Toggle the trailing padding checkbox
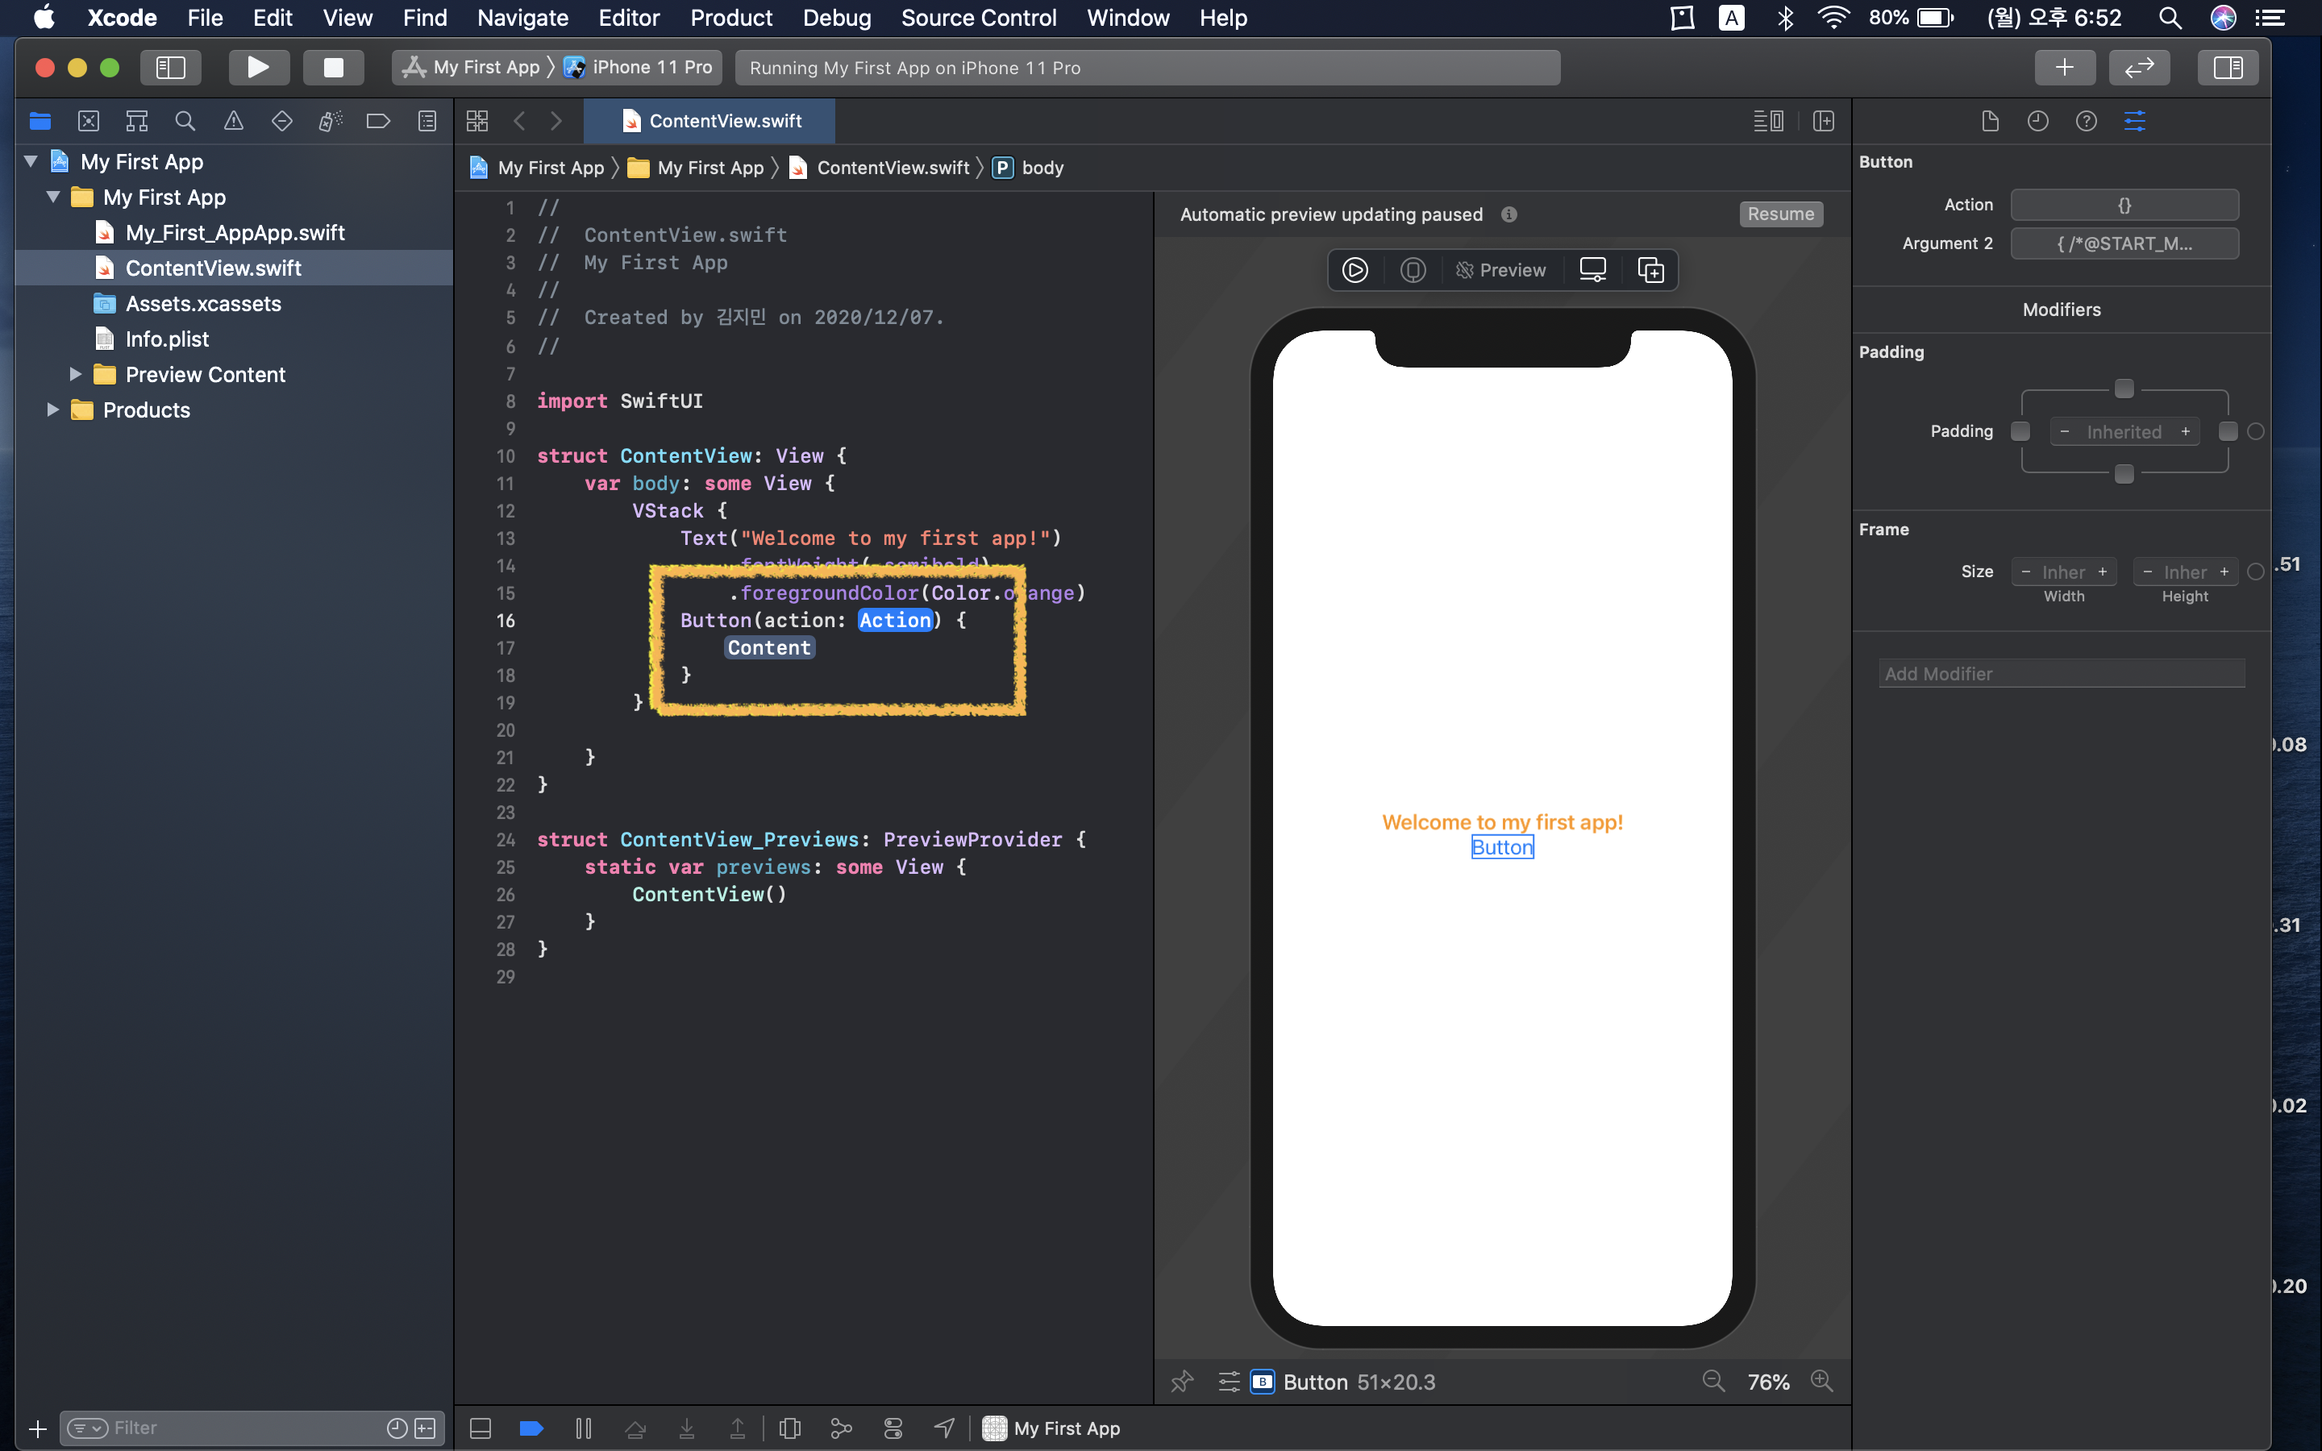Viewport: 2322px width, 1451px height. pyautogui.click(x=2228, y=432)
